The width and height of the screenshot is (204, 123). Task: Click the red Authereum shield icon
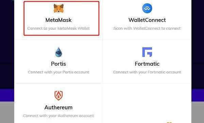click(x=58, y=95)
